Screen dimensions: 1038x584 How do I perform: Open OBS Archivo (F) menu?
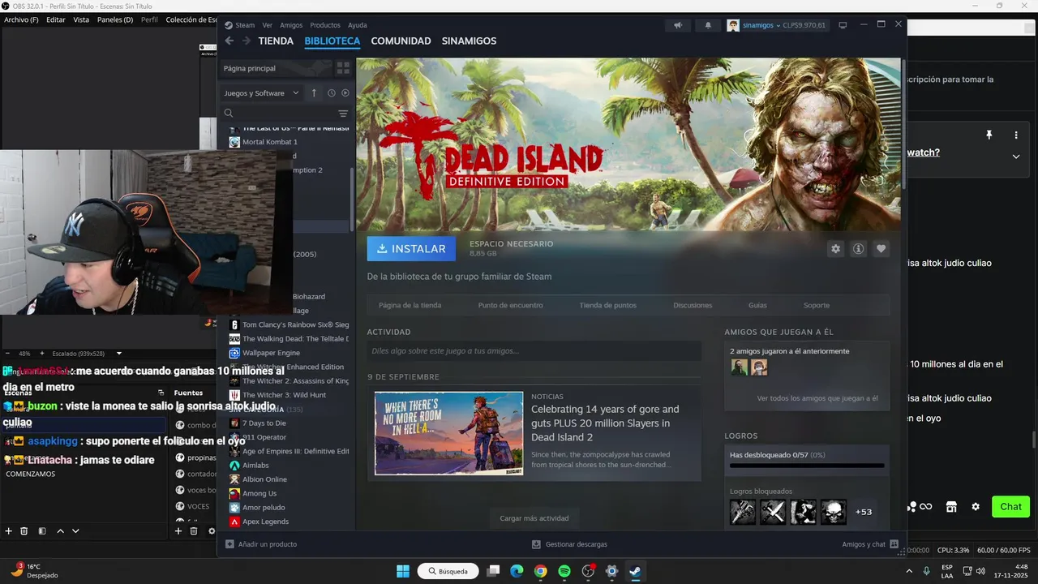pyautogui.click(x=21, y=19)
